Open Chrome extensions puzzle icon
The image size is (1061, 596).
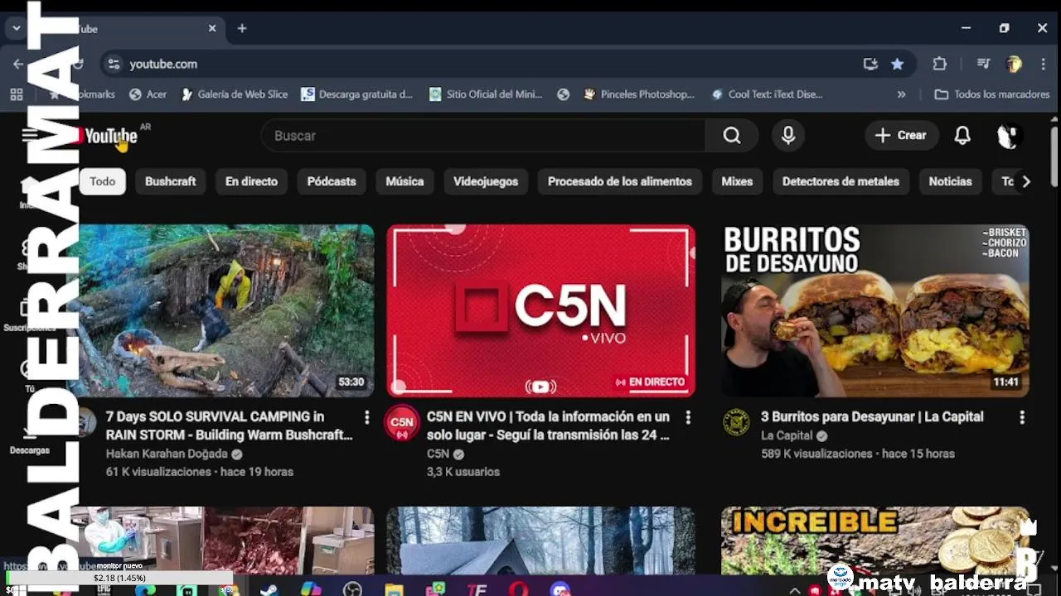click(x=939, y=64)
